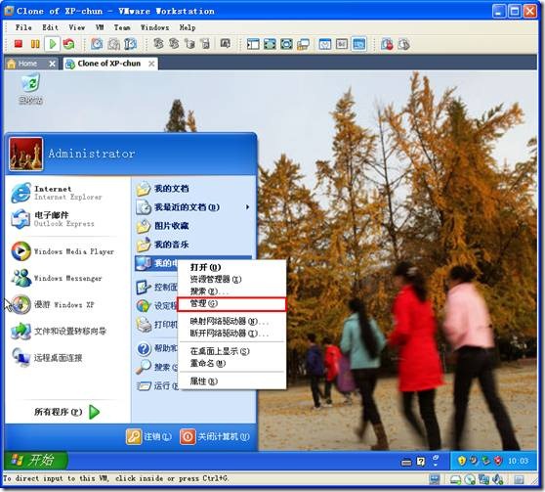Open 漫游 Windows XP entry
This screenshot has height=492, width=545.
[x=66, y=304]
